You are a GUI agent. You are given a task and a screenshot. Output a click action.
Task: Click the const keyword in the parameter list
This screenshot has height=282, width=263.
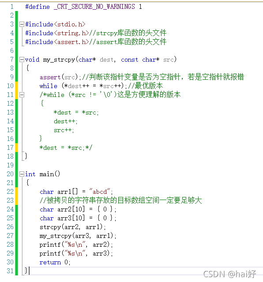(x=130, y=60)
